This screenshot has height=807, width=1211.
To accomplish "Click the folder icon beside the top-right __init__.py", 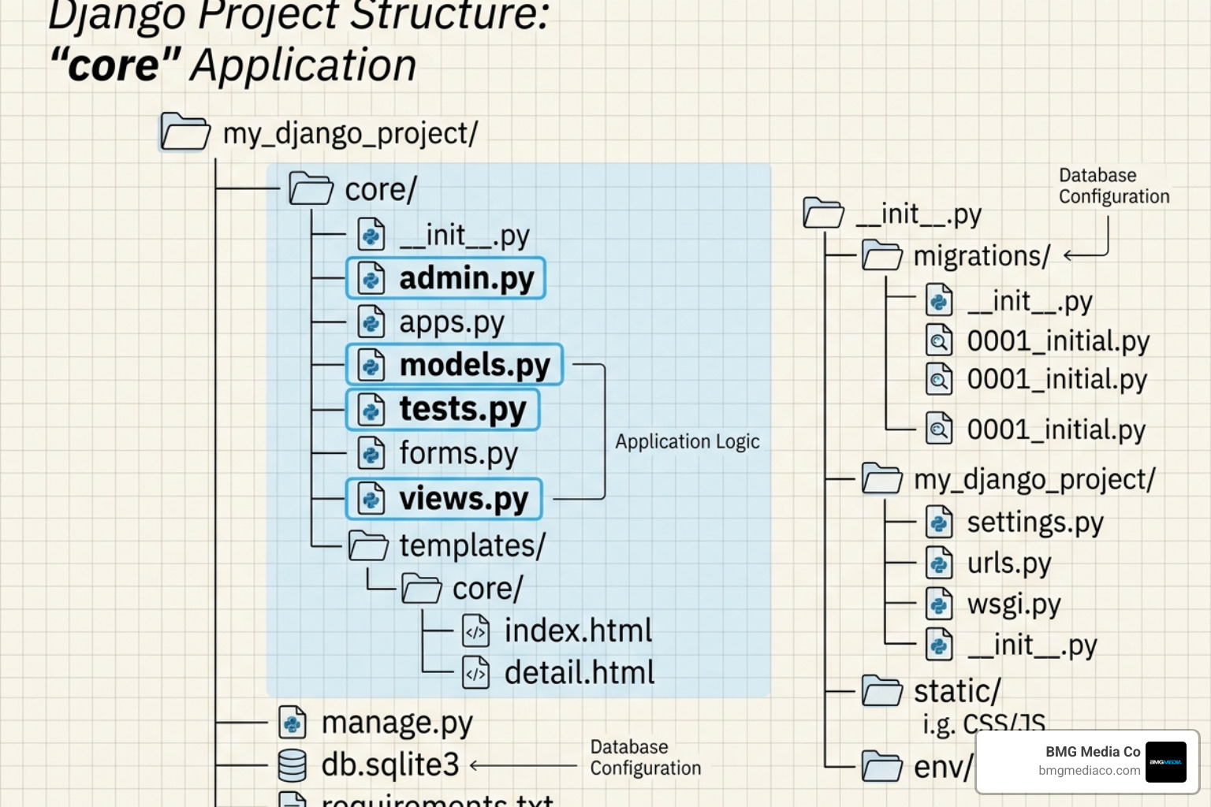I will click(824, 213).
